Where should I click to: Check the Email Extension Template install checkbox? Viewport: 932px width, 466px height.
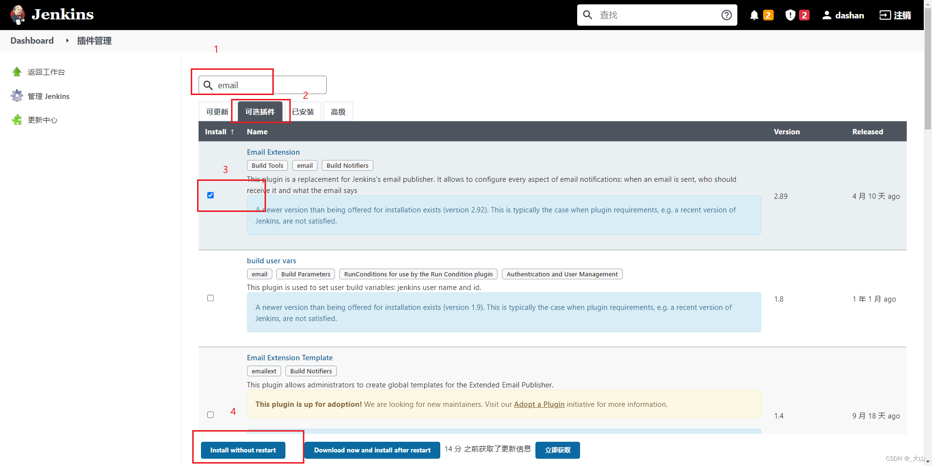210,415
